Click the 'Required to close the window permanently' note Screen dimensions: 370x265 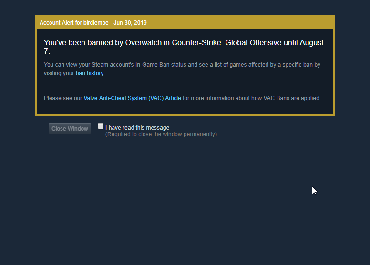(x=161, y=134)
